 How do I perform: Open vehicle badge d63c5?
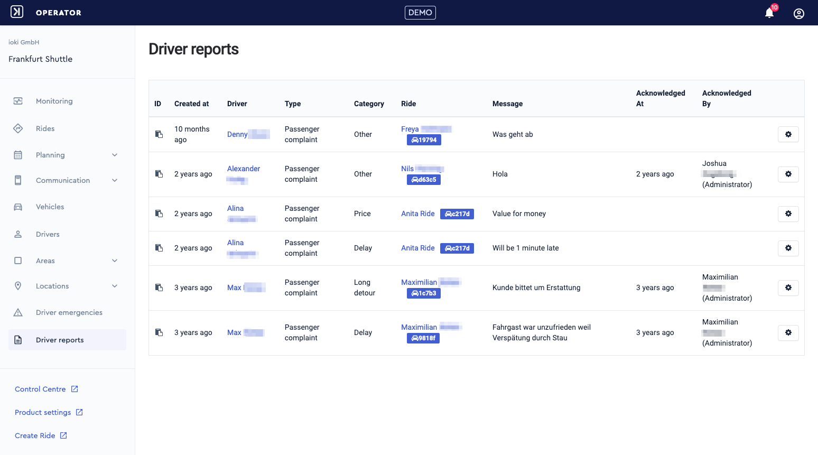point(424,180)
